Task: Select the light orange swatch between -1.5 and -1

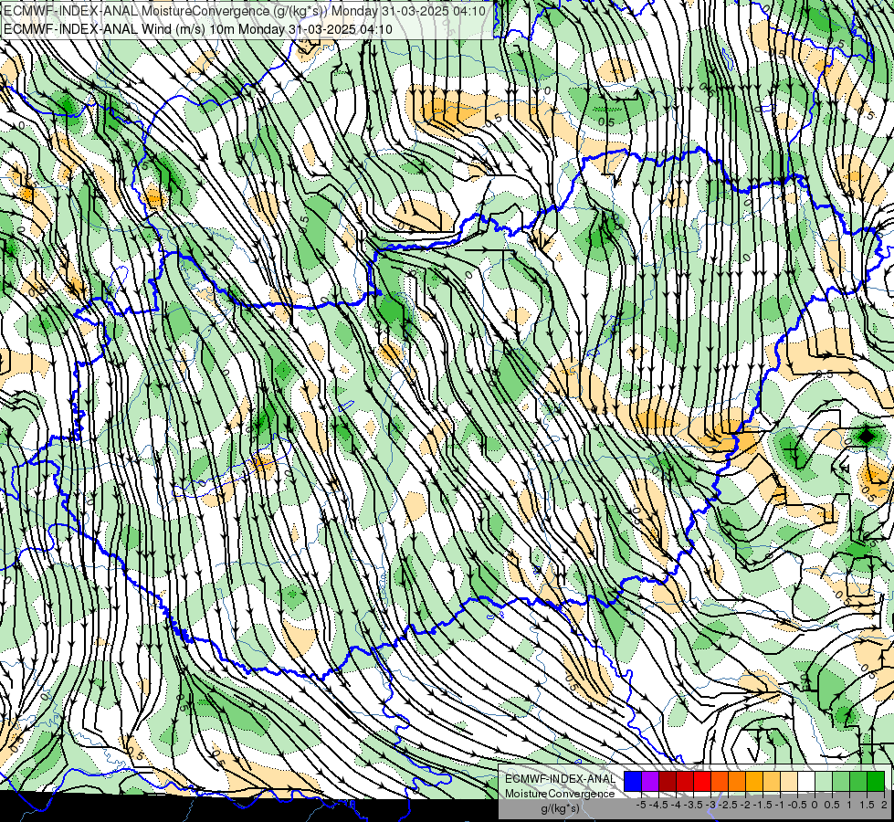Action: pyautogui.click(x=772, y=782)
